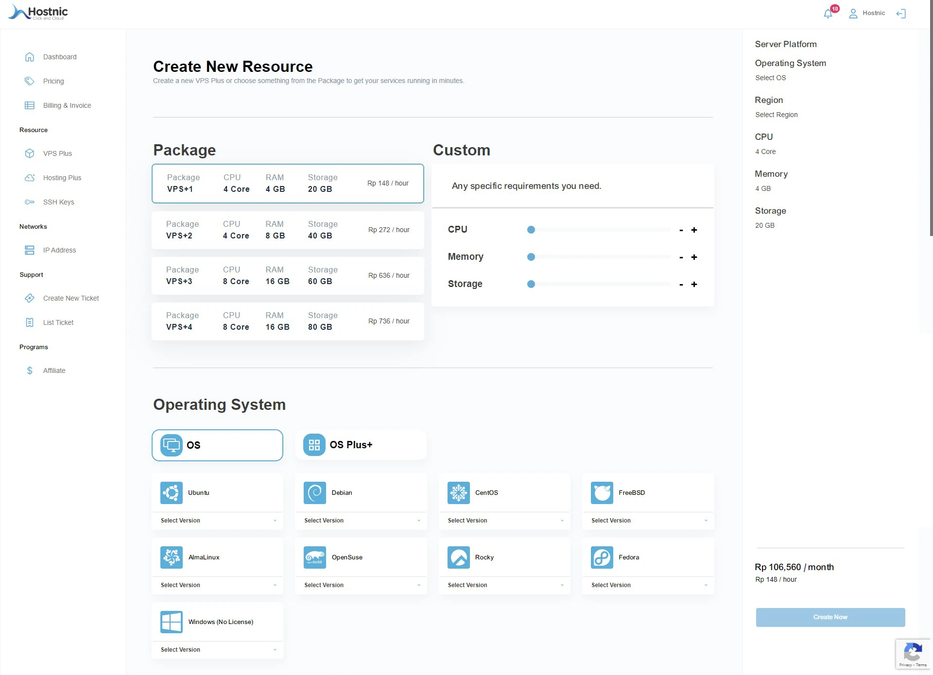Screen dimensions: 933x675
Task: Increase Storage with plus button
Action: pos(694,285)
